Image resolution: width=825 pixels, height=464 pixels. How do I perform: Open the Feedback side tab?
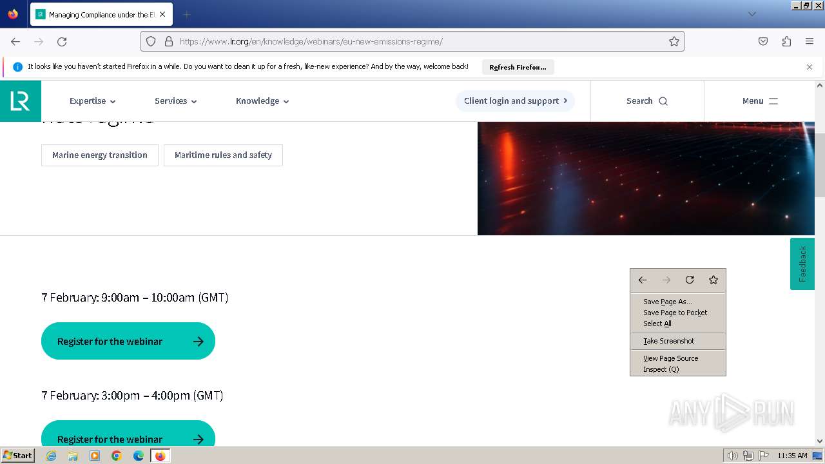click(802, 264)
